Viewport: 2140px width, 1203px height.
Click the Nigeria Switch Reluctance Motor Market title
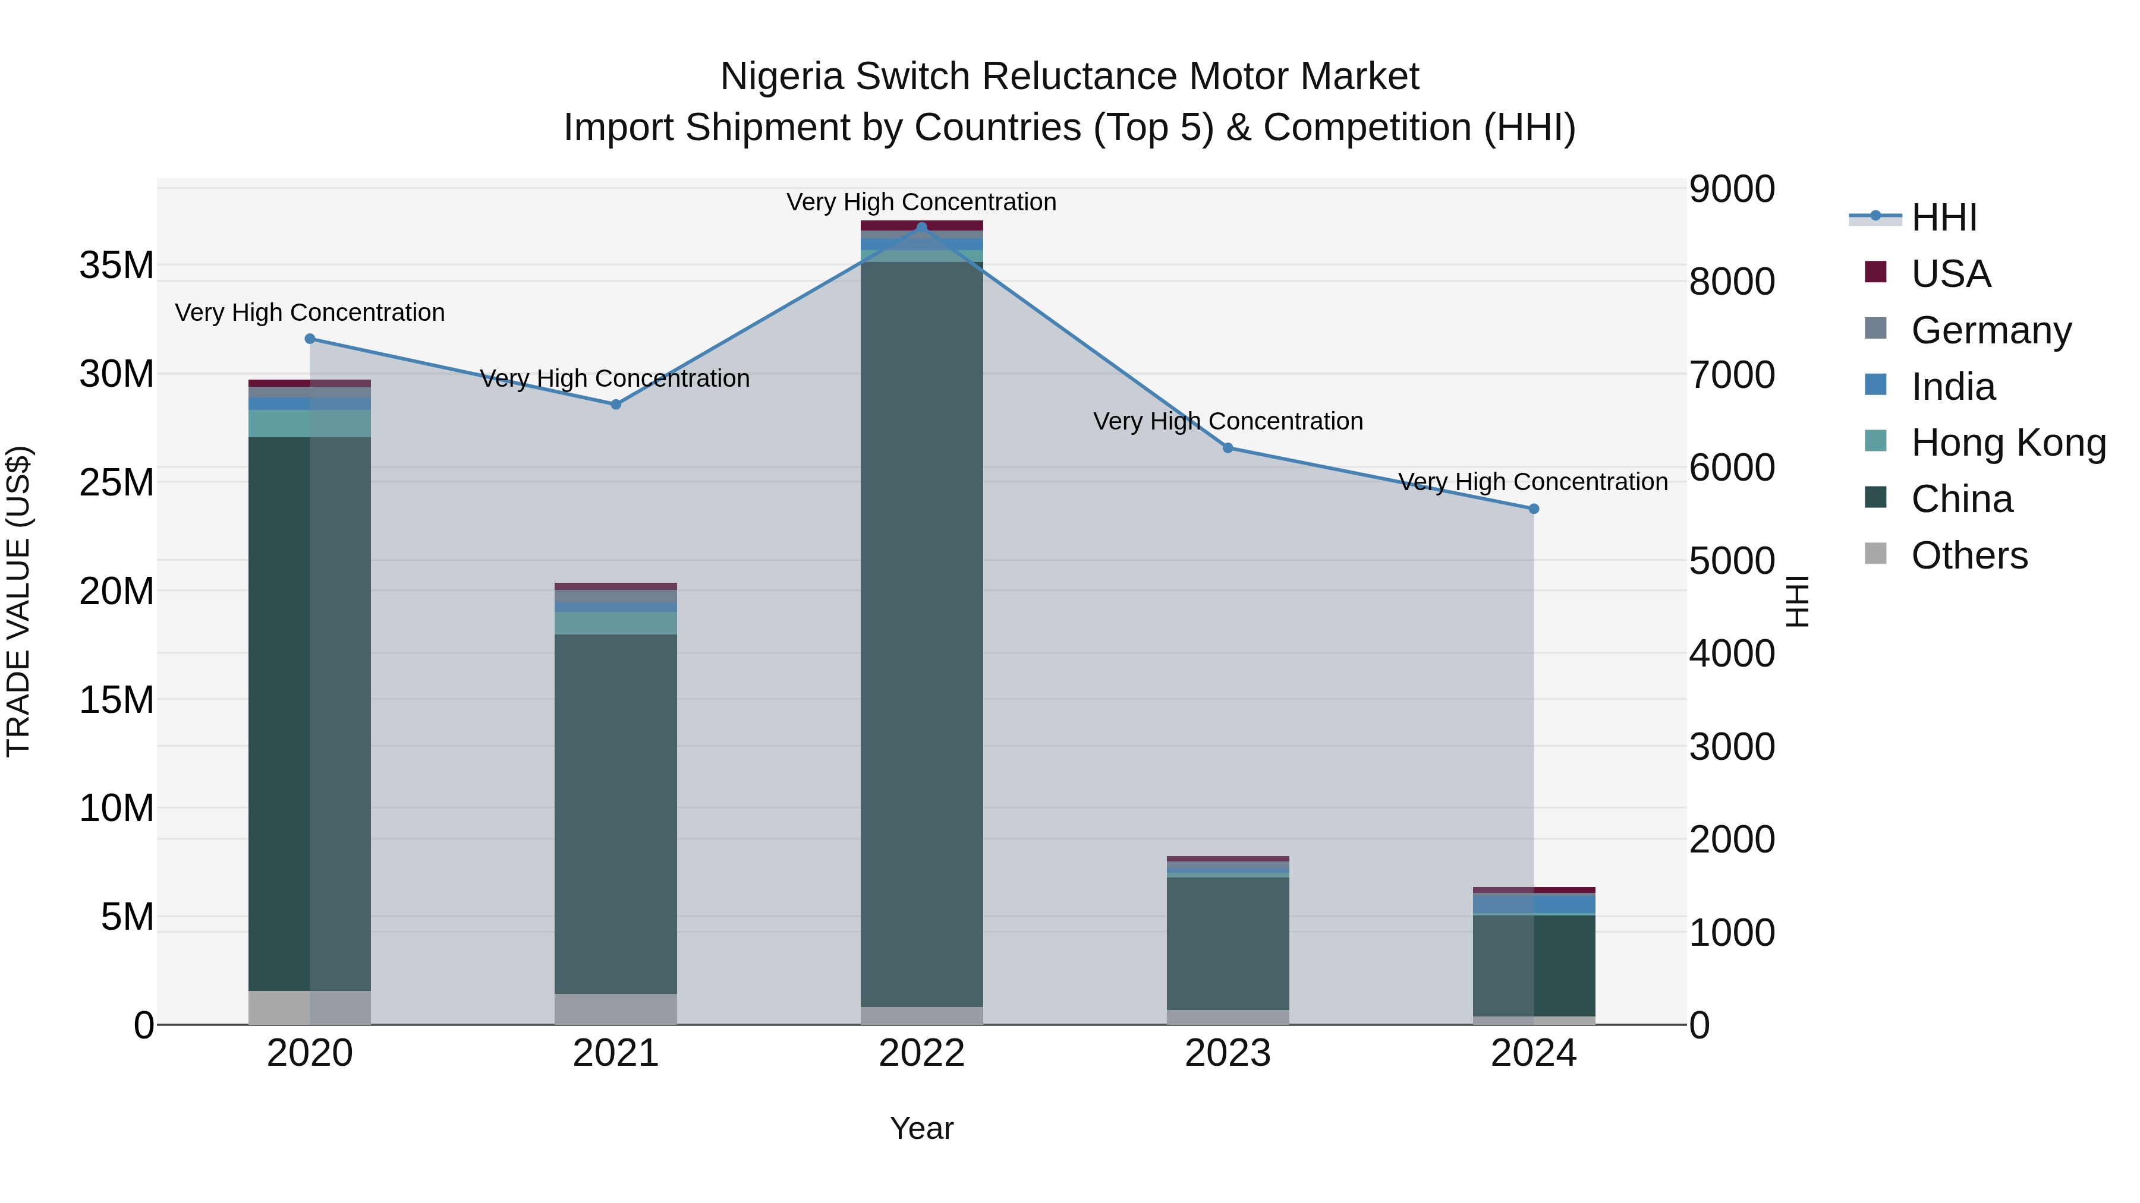1069,77
